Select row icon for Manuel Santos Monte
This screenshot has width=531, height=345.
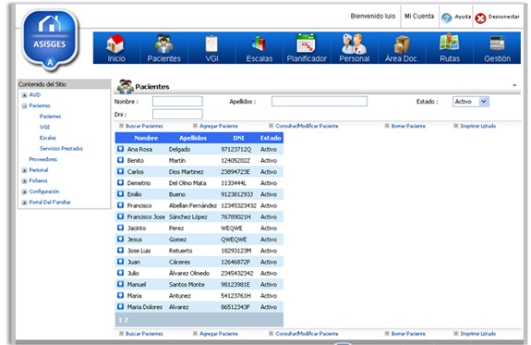[121, 284]
